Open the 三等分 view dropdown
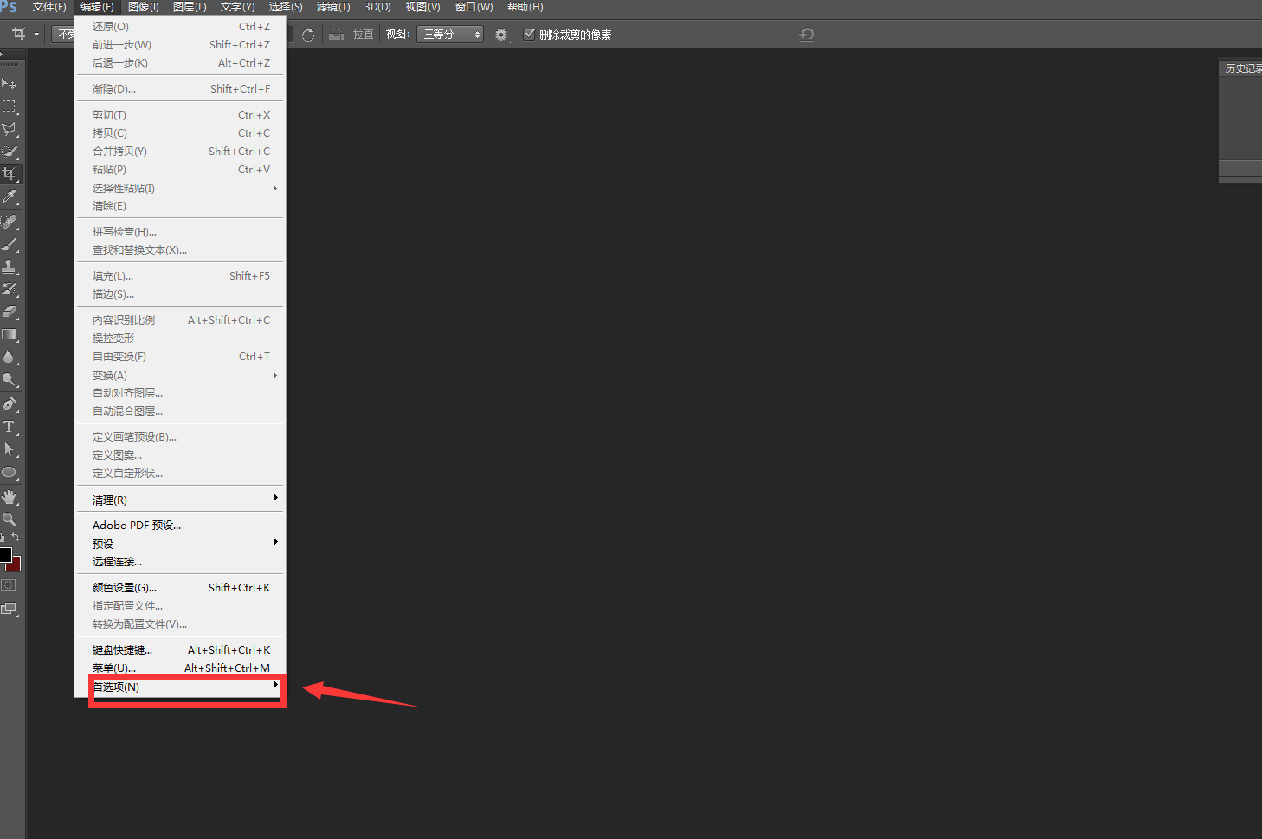 pyautogui.click(x=450, y=35)
